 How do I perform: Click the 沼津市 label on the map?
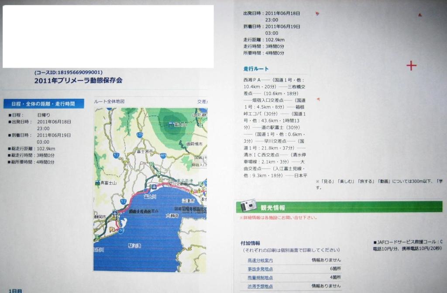point(189,201)
